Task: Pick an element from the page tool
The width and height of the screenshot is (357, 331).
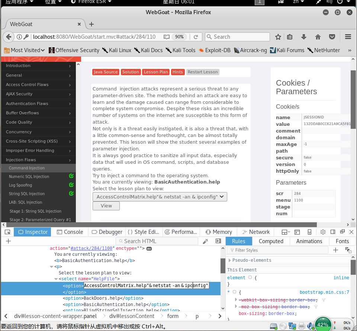Action: click(x=7, y=232)
